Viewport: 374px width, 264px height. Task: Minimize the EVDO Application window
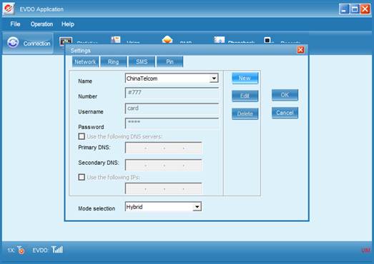pyautogui.click(x=344, y=9)
